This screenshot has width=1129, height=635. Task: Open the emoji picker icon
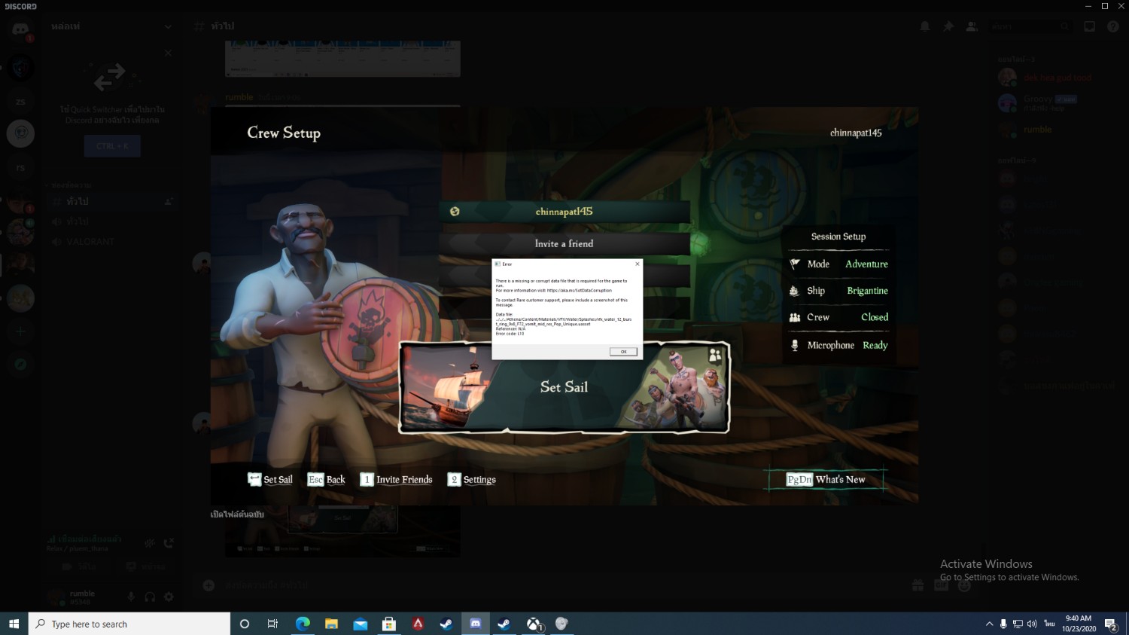coord(964,585)
